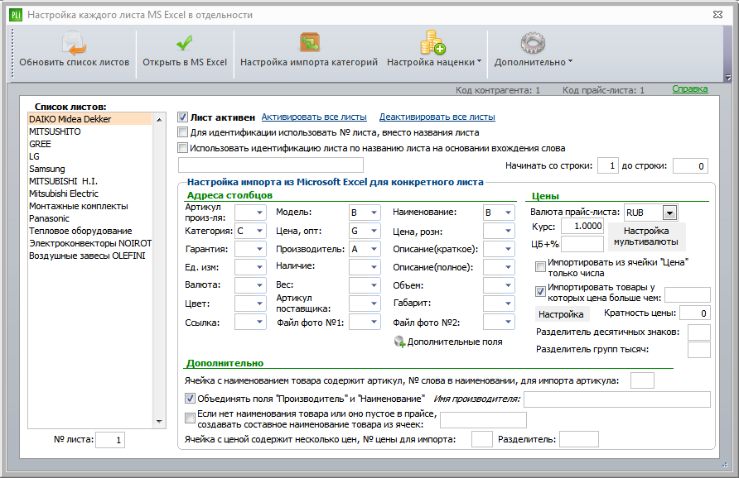Uncheck the Лист активен checkbox
The width and height of the screenshot is (739, 478).
coord(183,117)
